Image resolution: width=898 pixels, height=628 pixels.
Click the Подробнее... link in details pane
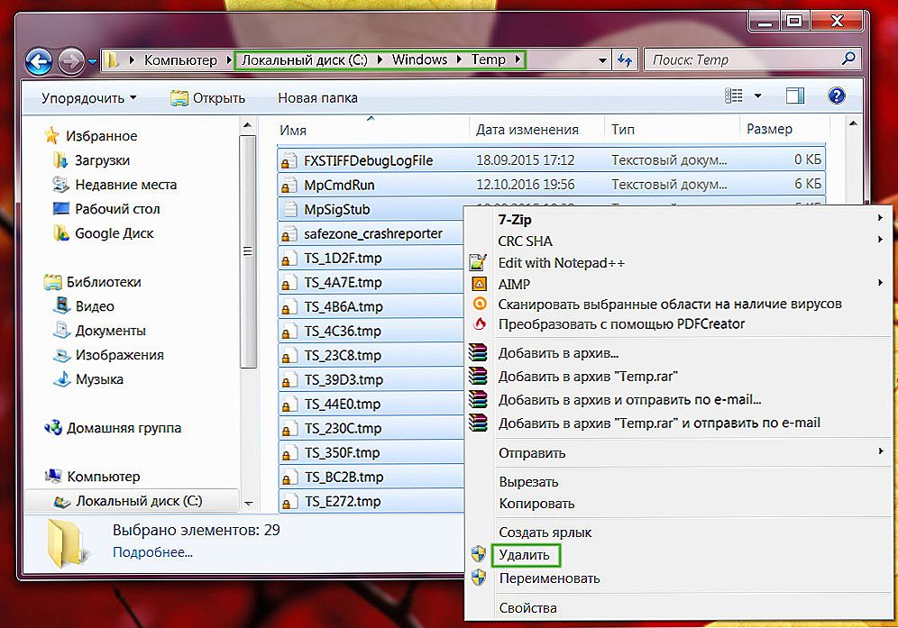(152, 552)
